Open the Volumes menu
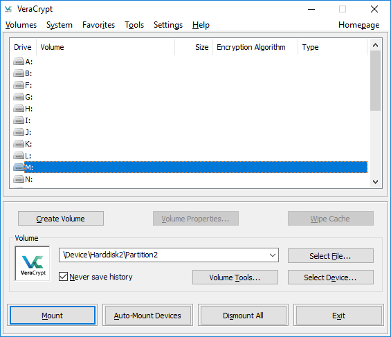 point(21,25)
